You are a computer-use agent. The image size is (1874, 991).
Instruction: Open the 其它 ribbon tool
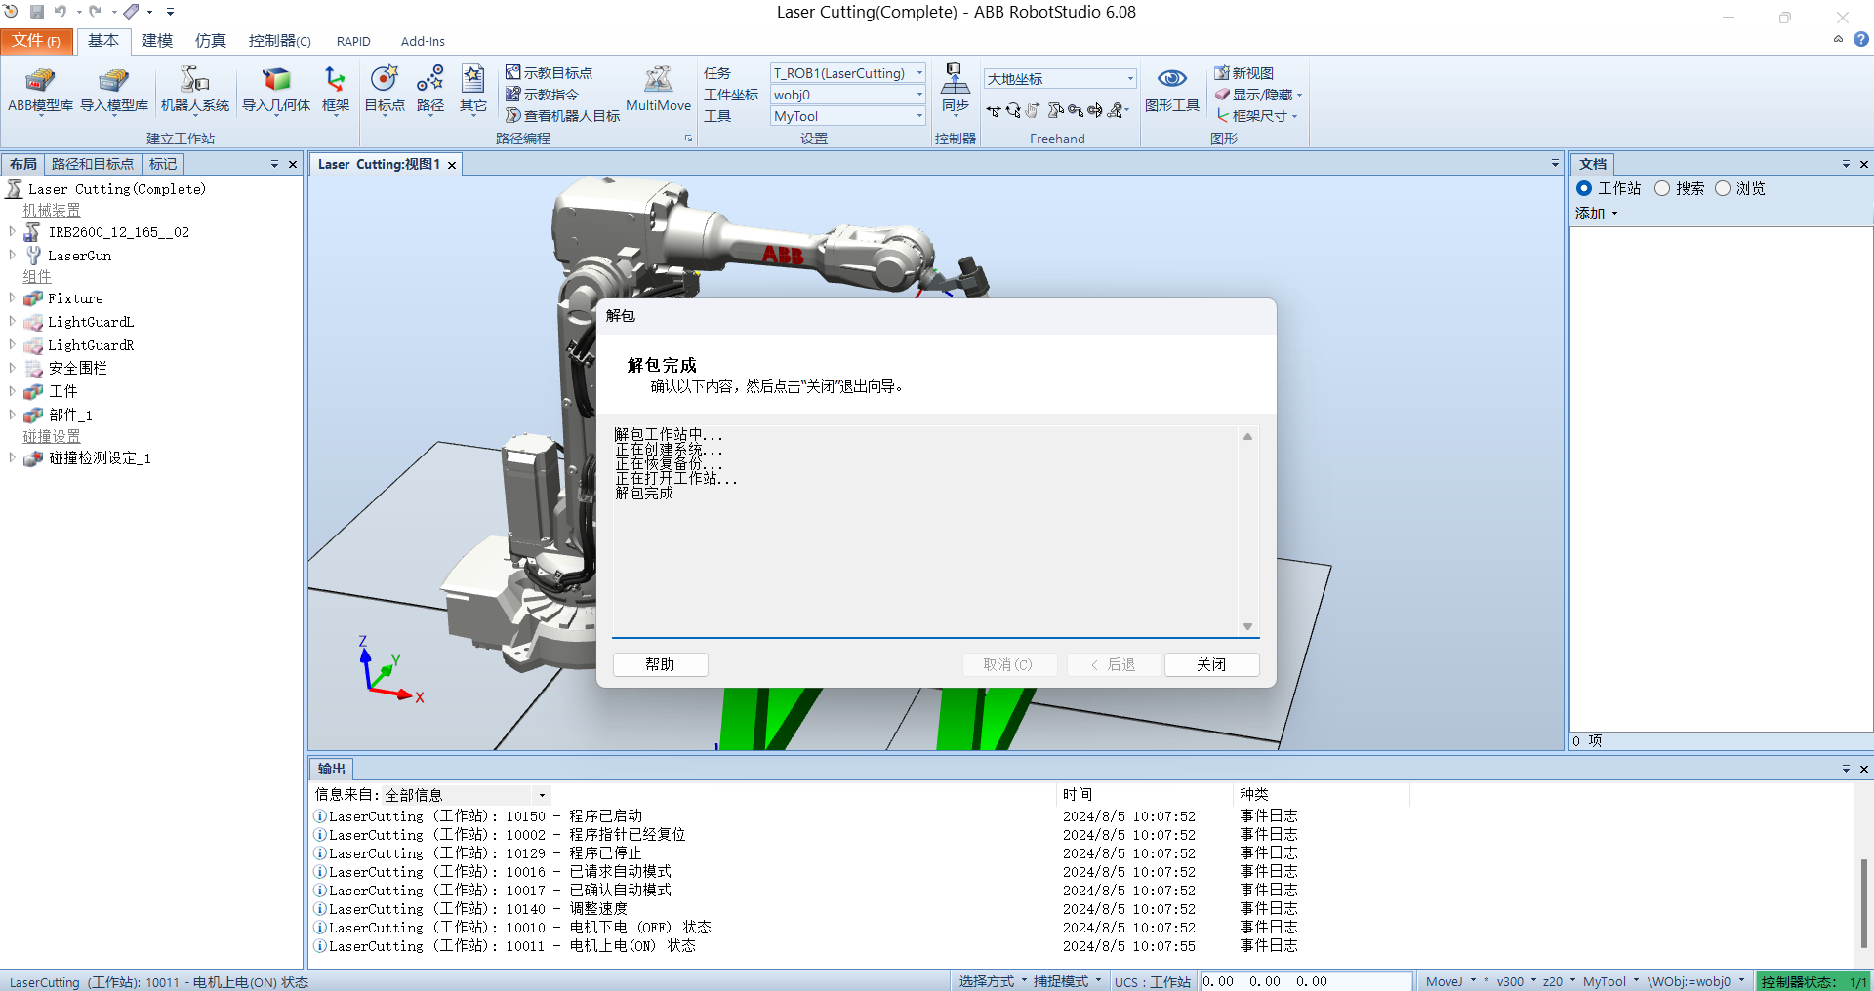[473, 90]
